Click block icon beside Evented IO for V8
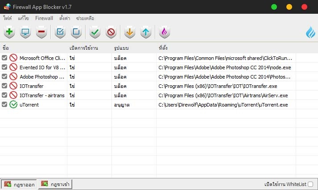318x190 pixels. [13, 67]
